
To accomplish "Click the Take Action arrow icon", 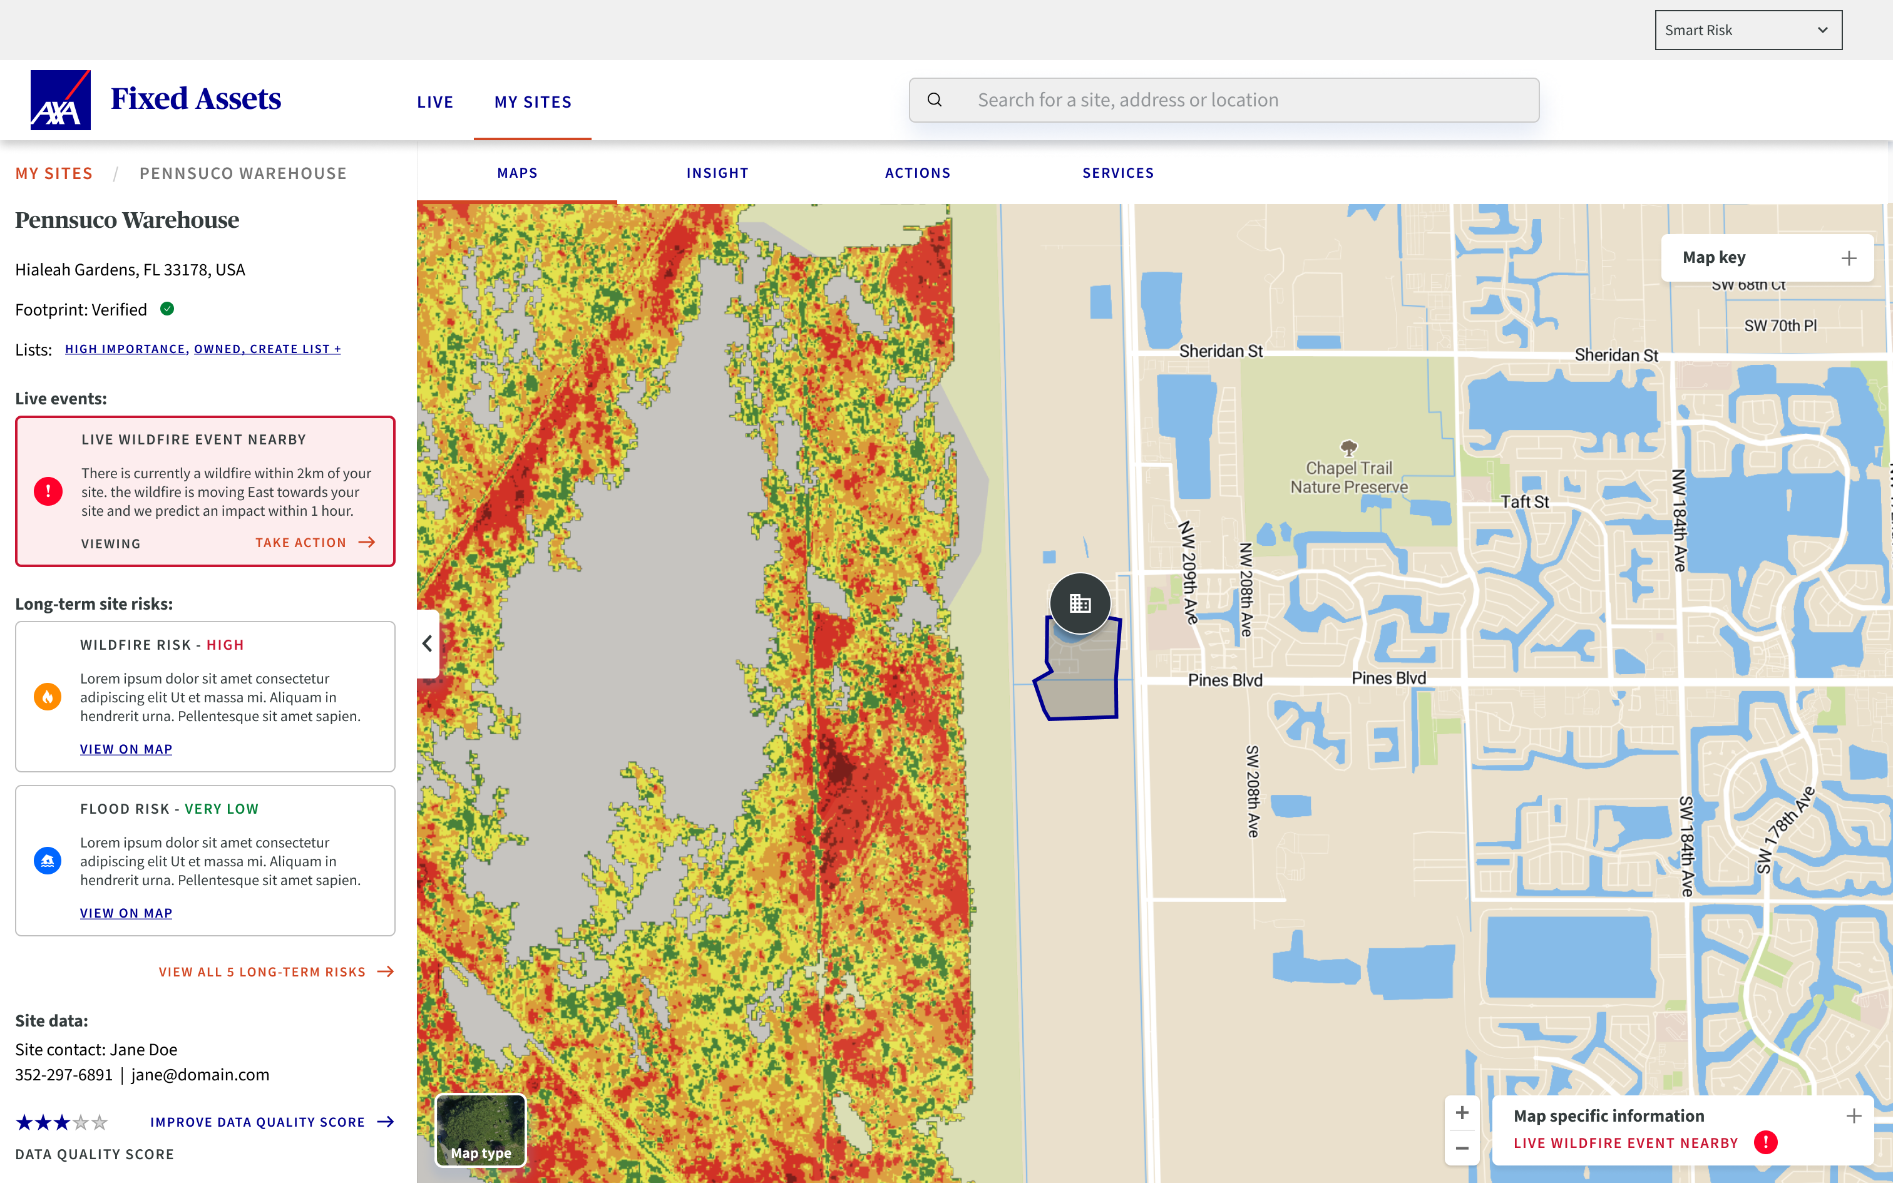I will click(x=367, y=542).
